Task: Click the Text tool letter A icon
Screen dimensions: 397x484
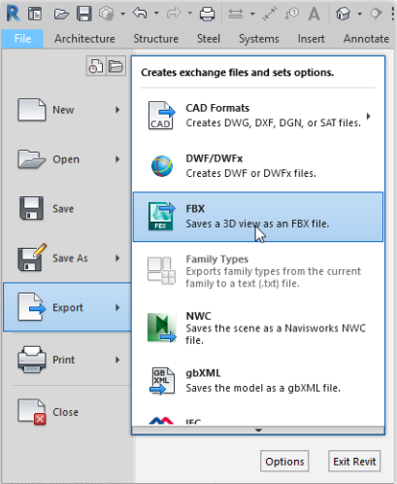Action: point(314,14)
